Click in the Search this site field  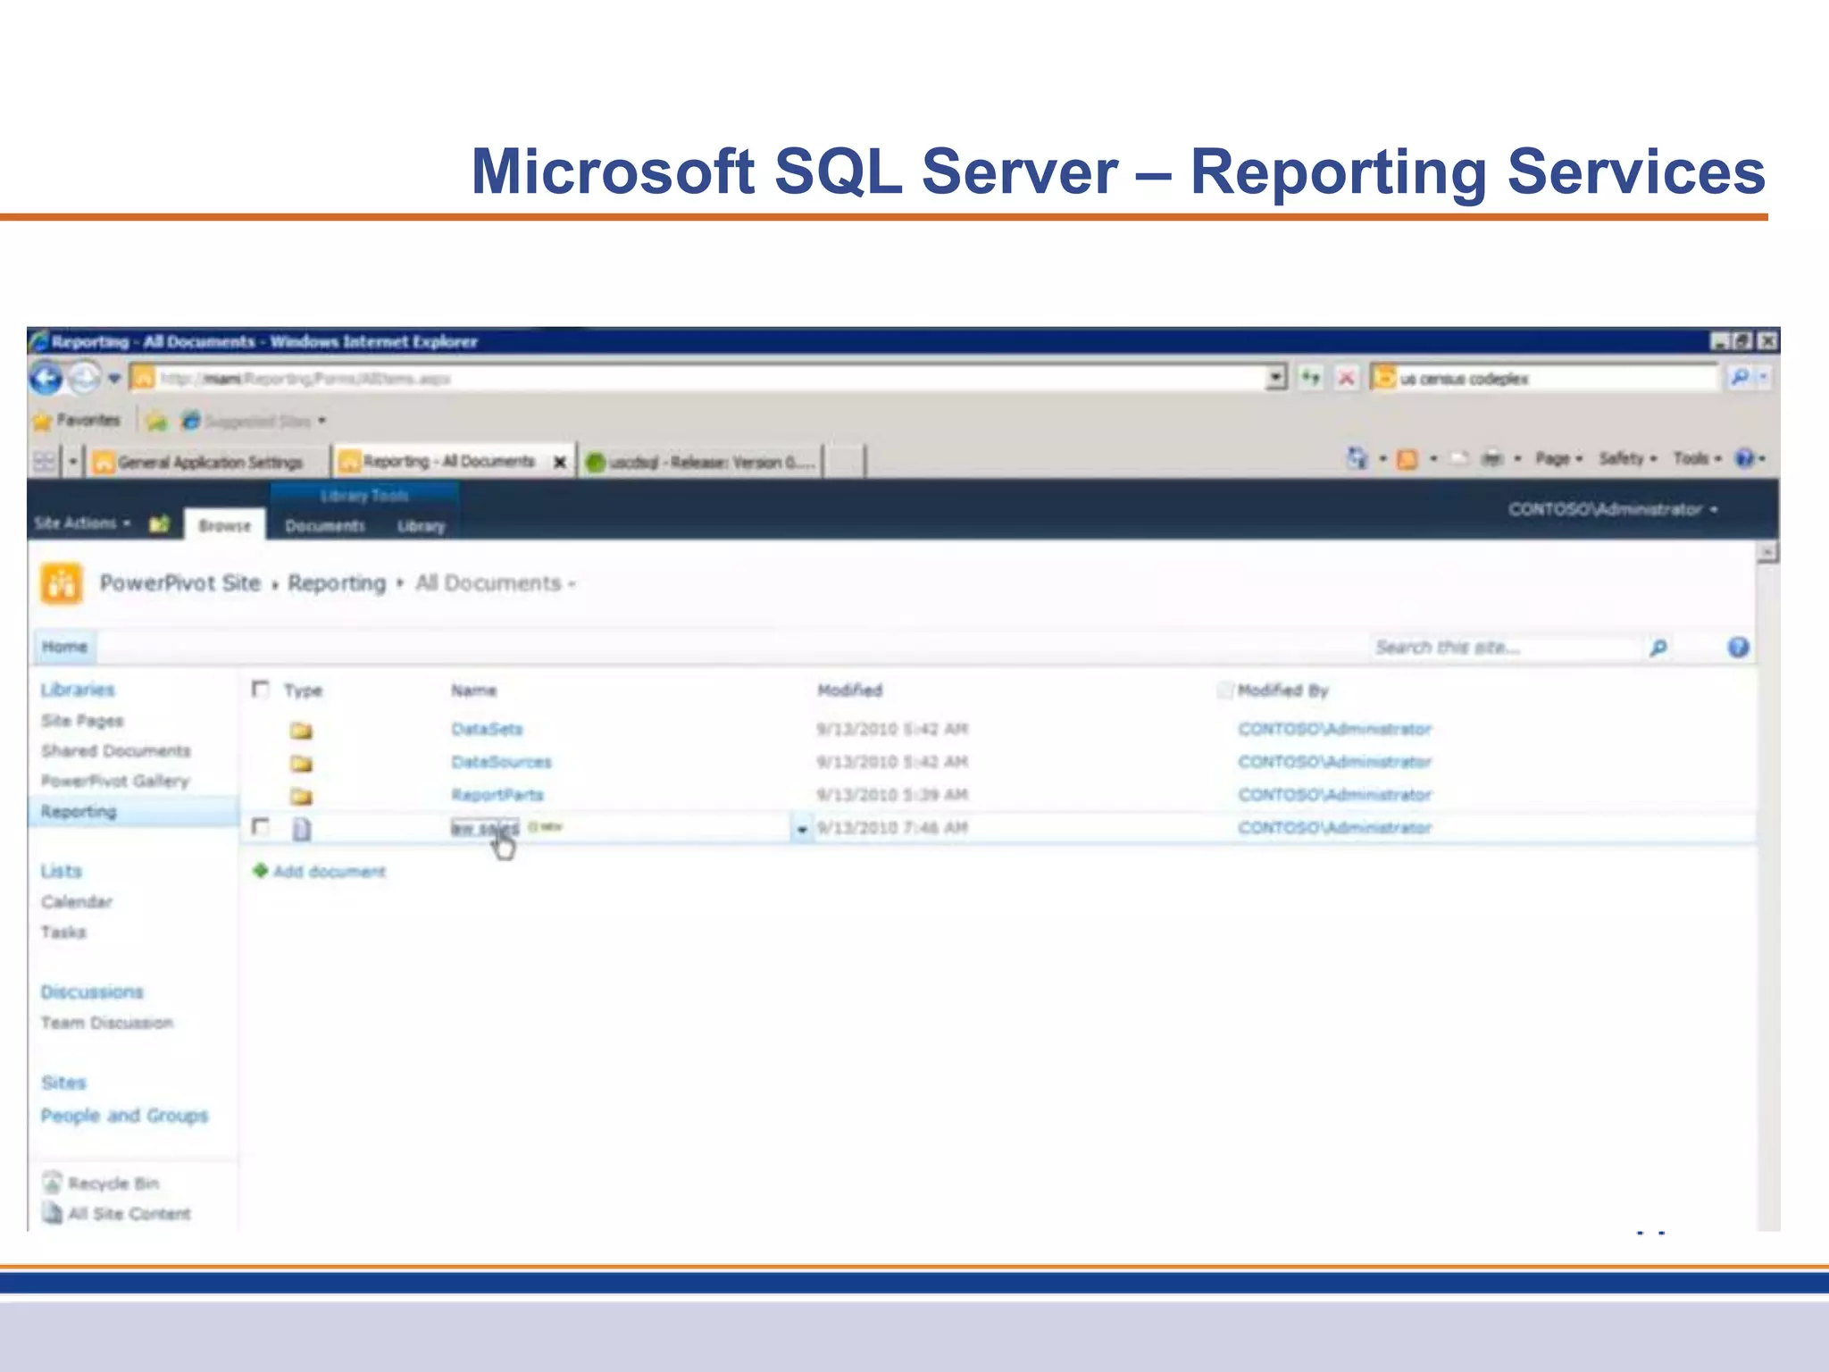[x=1508, y=648]
